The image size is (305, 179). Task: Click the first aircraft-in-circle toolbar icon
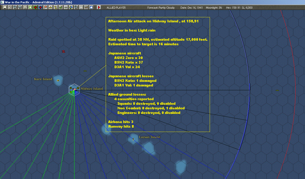(x=15, y=7)
